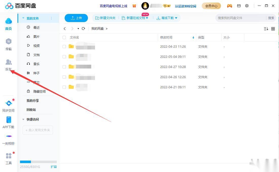
Task: Go back with the left arrow
Action: [65, 28]
